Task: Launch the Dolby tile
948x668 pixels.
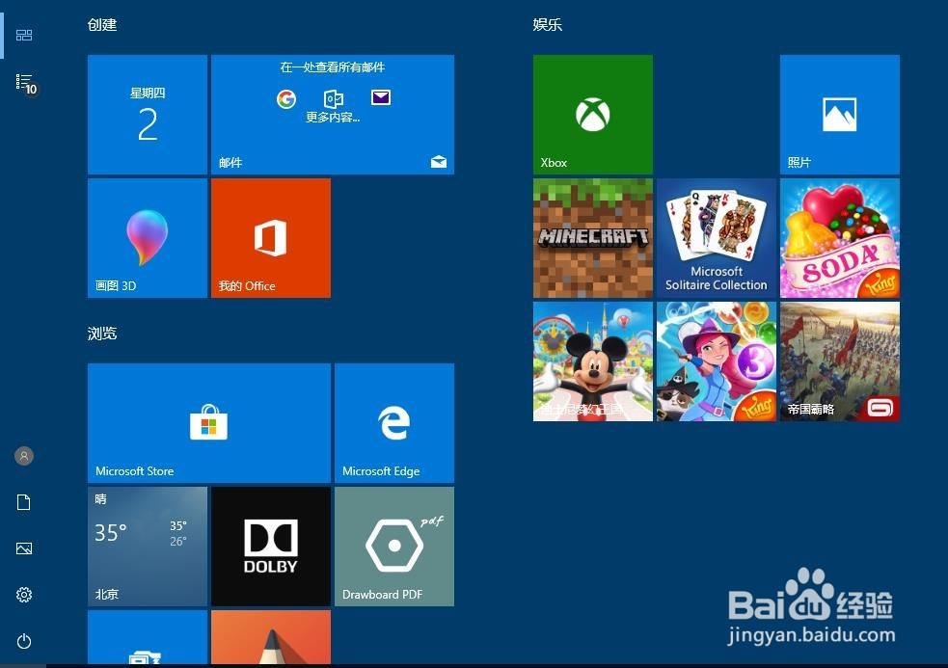Action: coord(271,547)
